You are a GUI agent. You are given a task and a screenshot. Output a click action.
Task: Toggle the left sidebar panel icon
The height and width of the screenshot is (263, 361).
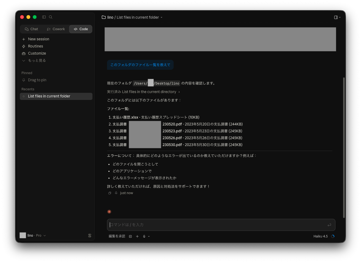coord(44,17)
